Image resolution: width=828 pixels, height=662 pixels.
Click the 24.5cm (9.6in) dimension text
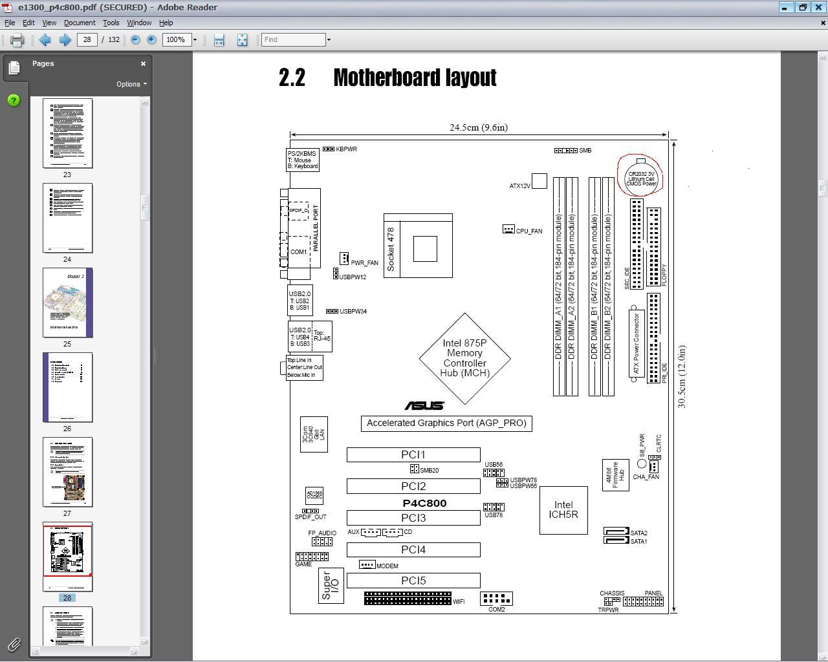[x=479, y=127]
